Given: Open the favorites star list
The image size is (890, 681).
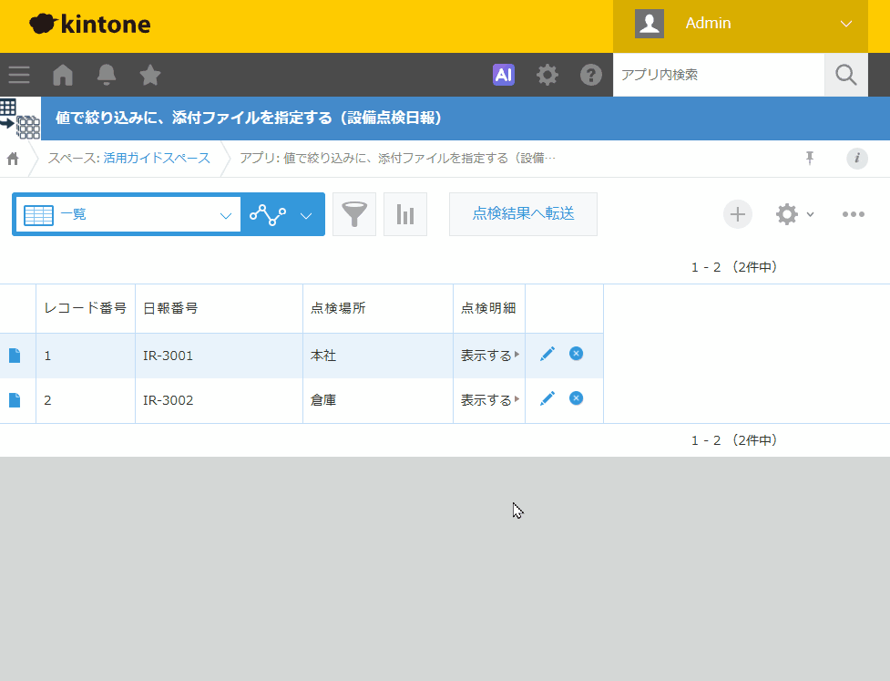Looking at the screenshot, I should pyautogui.click(x=149, y=75).
